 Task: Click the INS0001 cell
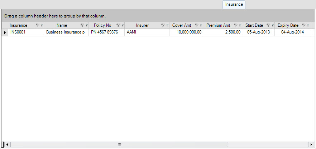point(26,32)
